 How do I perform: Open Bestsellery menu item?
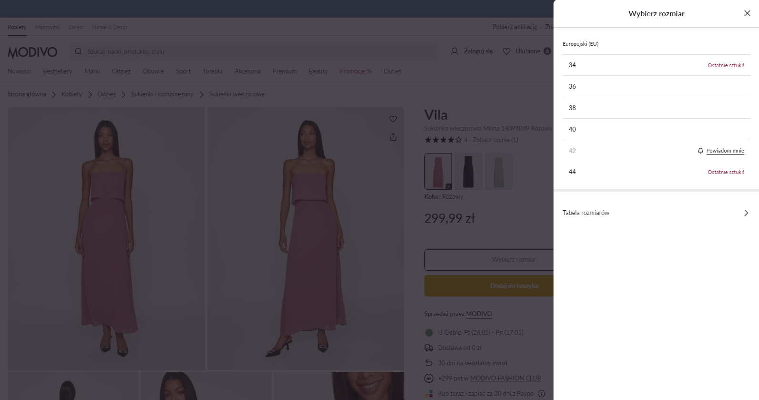pos(58,71)
